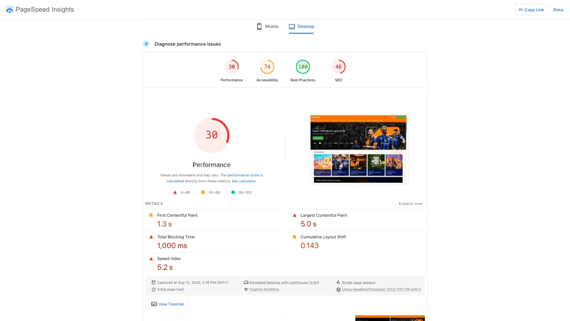Click Using HeadlessChromium 137.0.7151.119 text

[381, 289]
